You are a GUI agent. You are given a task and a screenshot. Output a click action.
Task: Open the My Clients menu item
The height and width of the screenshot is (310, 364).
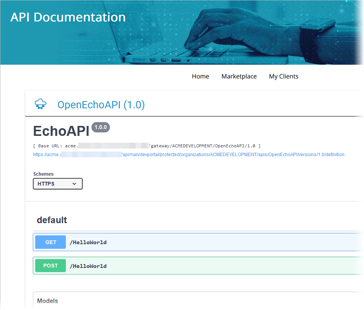pyautogui.click(x=284, y=77)
